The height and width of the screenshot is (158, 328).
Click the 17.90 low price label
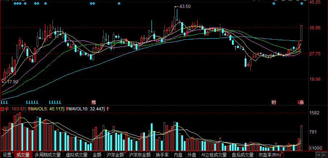tap(13, 82)
